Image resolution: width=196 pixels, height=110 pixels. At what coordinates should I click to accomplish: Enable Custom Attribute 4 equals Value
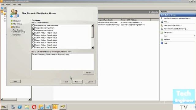coord(33,40)
